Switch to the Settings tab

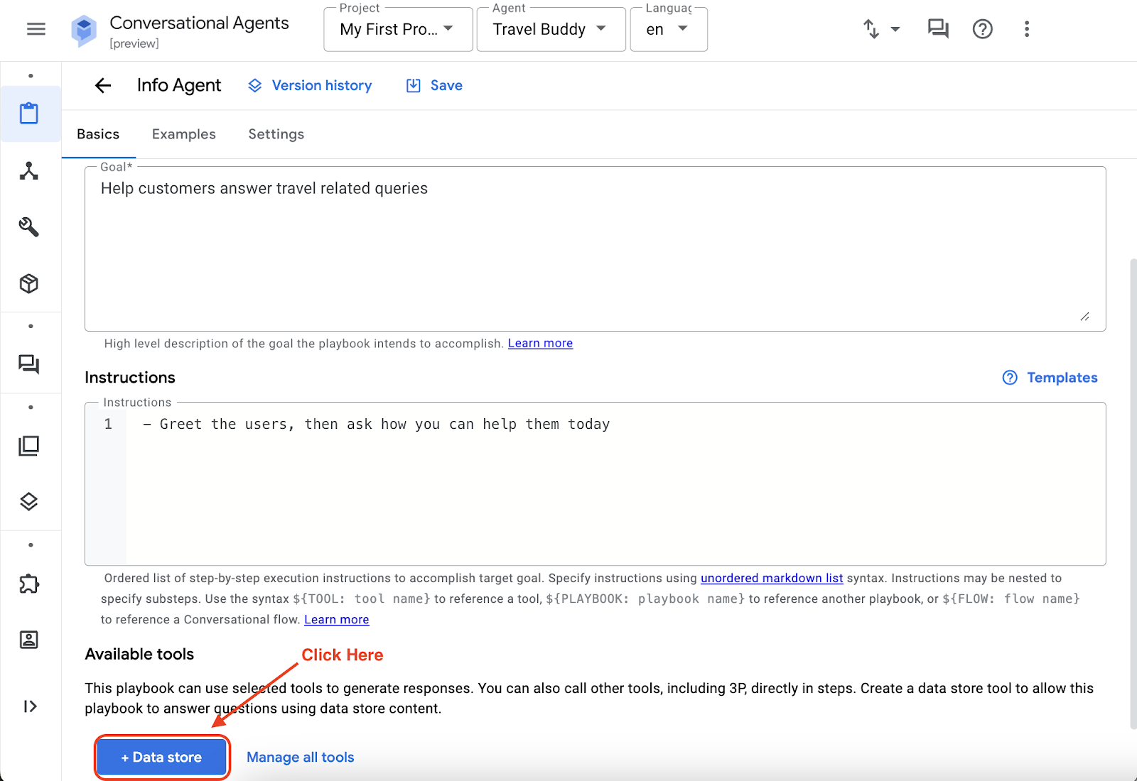[x=276, y=134]
